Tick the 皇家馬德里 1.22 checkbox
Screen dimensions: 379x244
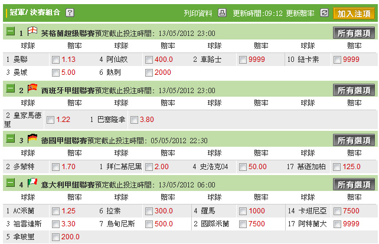click(50, 120)
